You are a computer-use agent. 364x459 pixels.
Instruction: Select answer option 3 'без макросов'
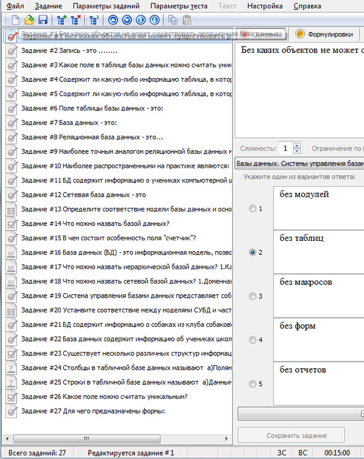pyautogui.click(x=253, y=296)
